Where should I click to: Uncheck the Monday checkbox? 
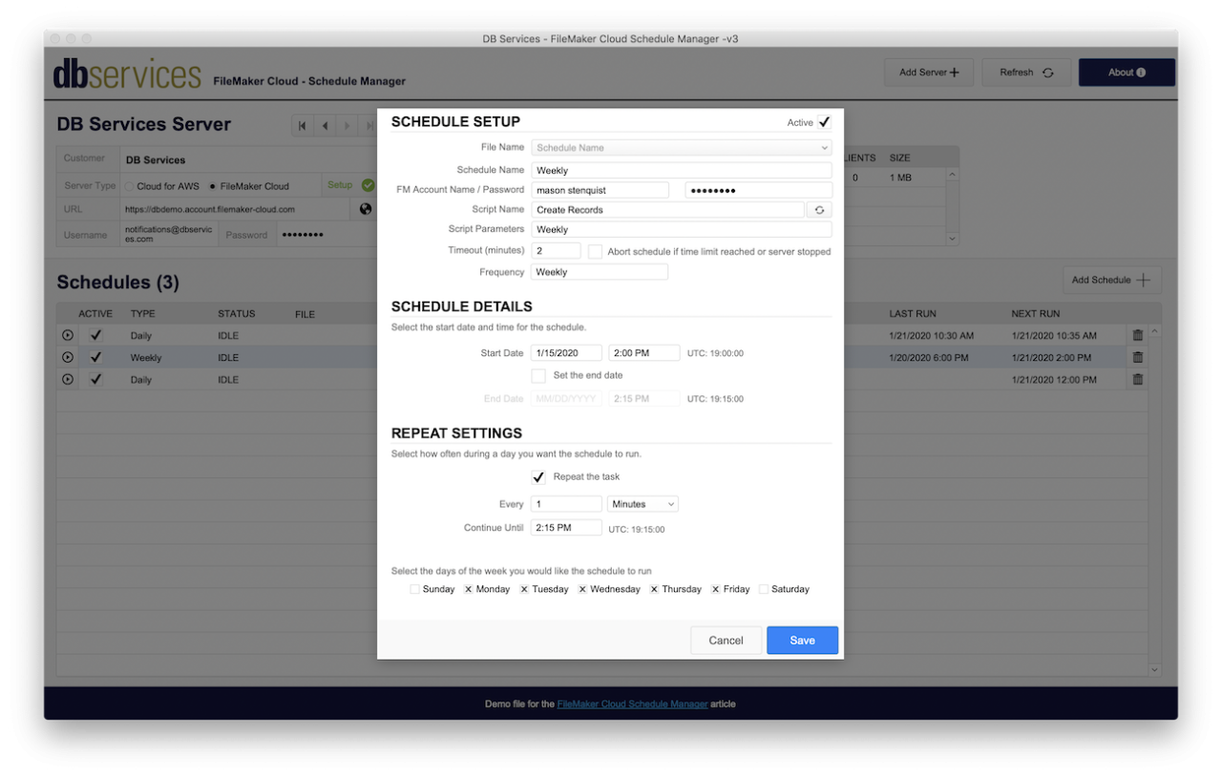pyautogui.click(x=469, y=589)
